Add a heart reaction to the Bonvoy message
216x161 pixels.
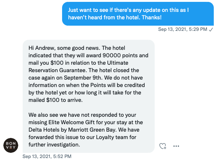pos(163,146)
